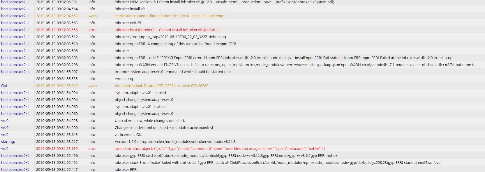Click the "terminated while should be started once" message
Viewport: 485px width, 172px height.
173,72
